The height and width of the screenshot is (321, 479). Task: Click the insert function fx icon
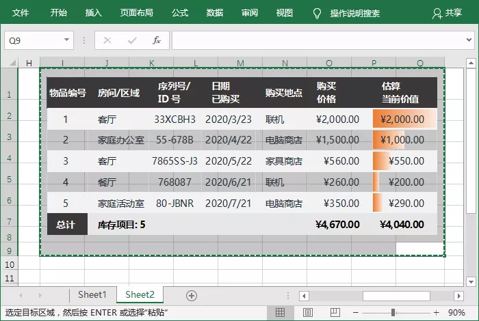(156, 40)
